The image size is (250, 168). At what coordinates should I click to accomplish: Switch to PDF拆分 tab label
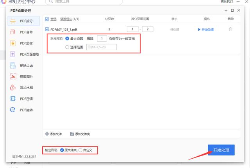[x=26, y=21]
